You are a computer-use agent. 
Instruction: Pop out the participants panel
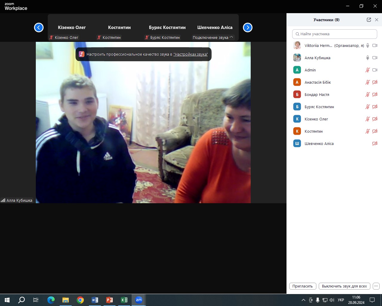(x=369, y=20)
